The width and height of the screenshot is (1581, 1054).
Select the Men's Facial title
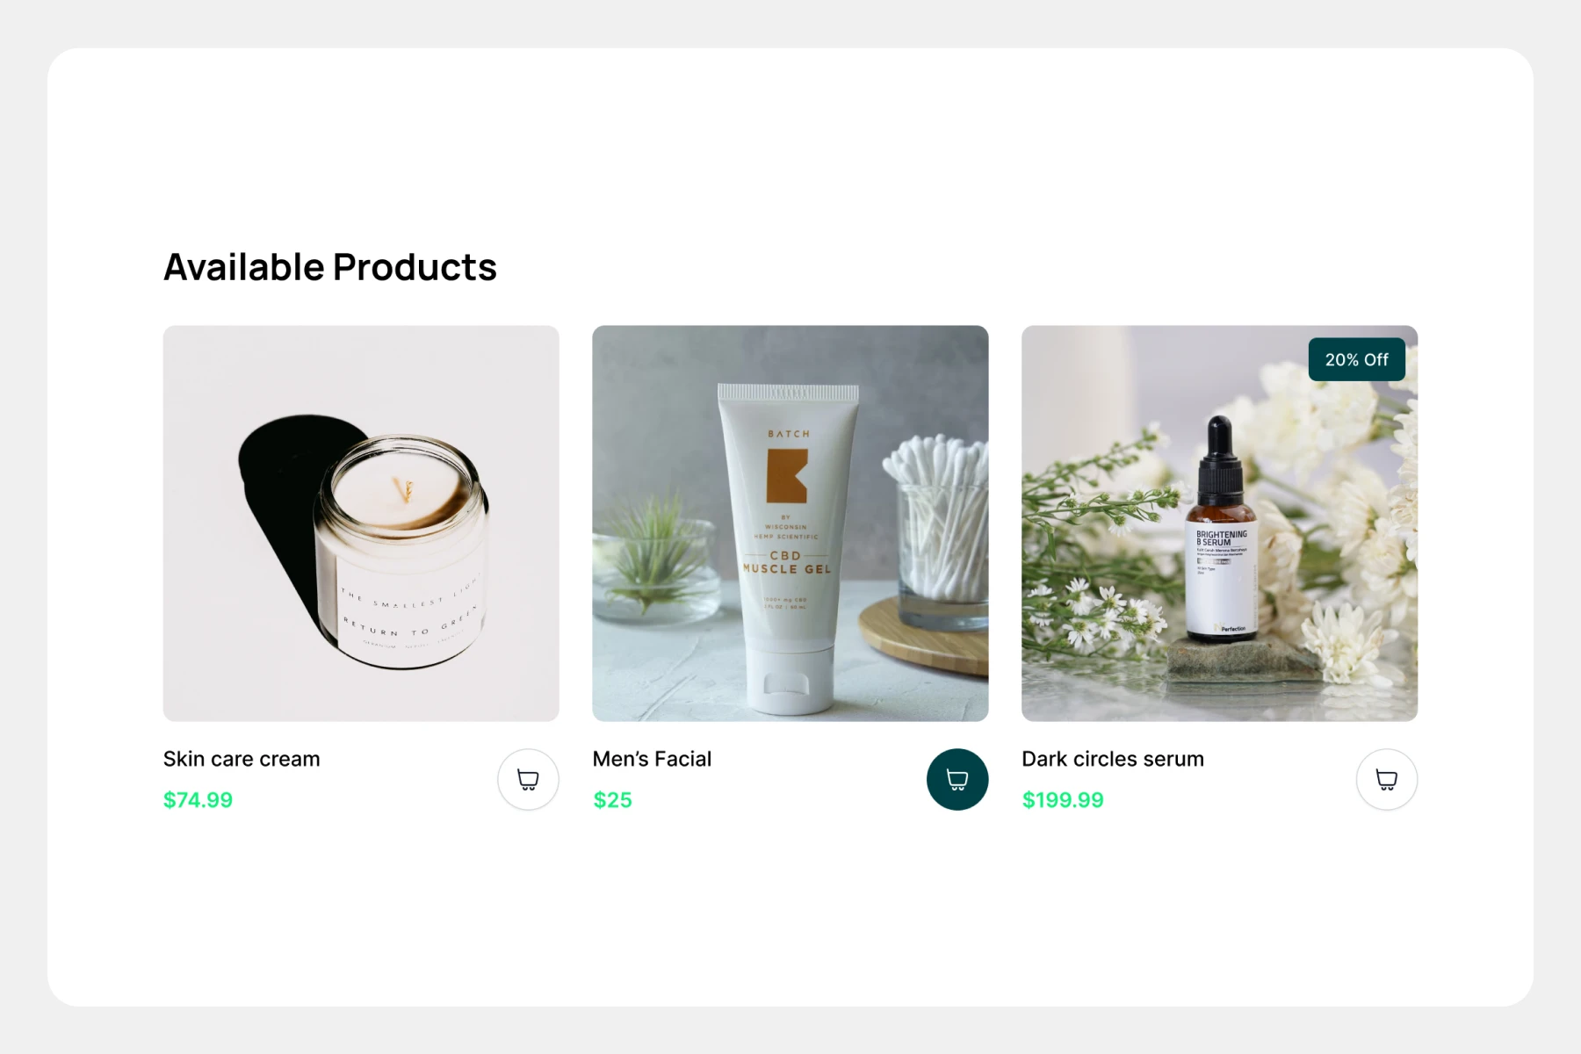(x=652, y=759)
